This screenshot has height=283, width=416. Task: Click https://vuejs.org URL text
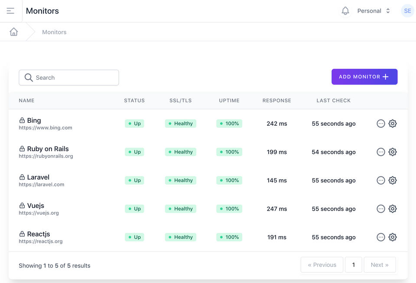(x=39, y=213)
